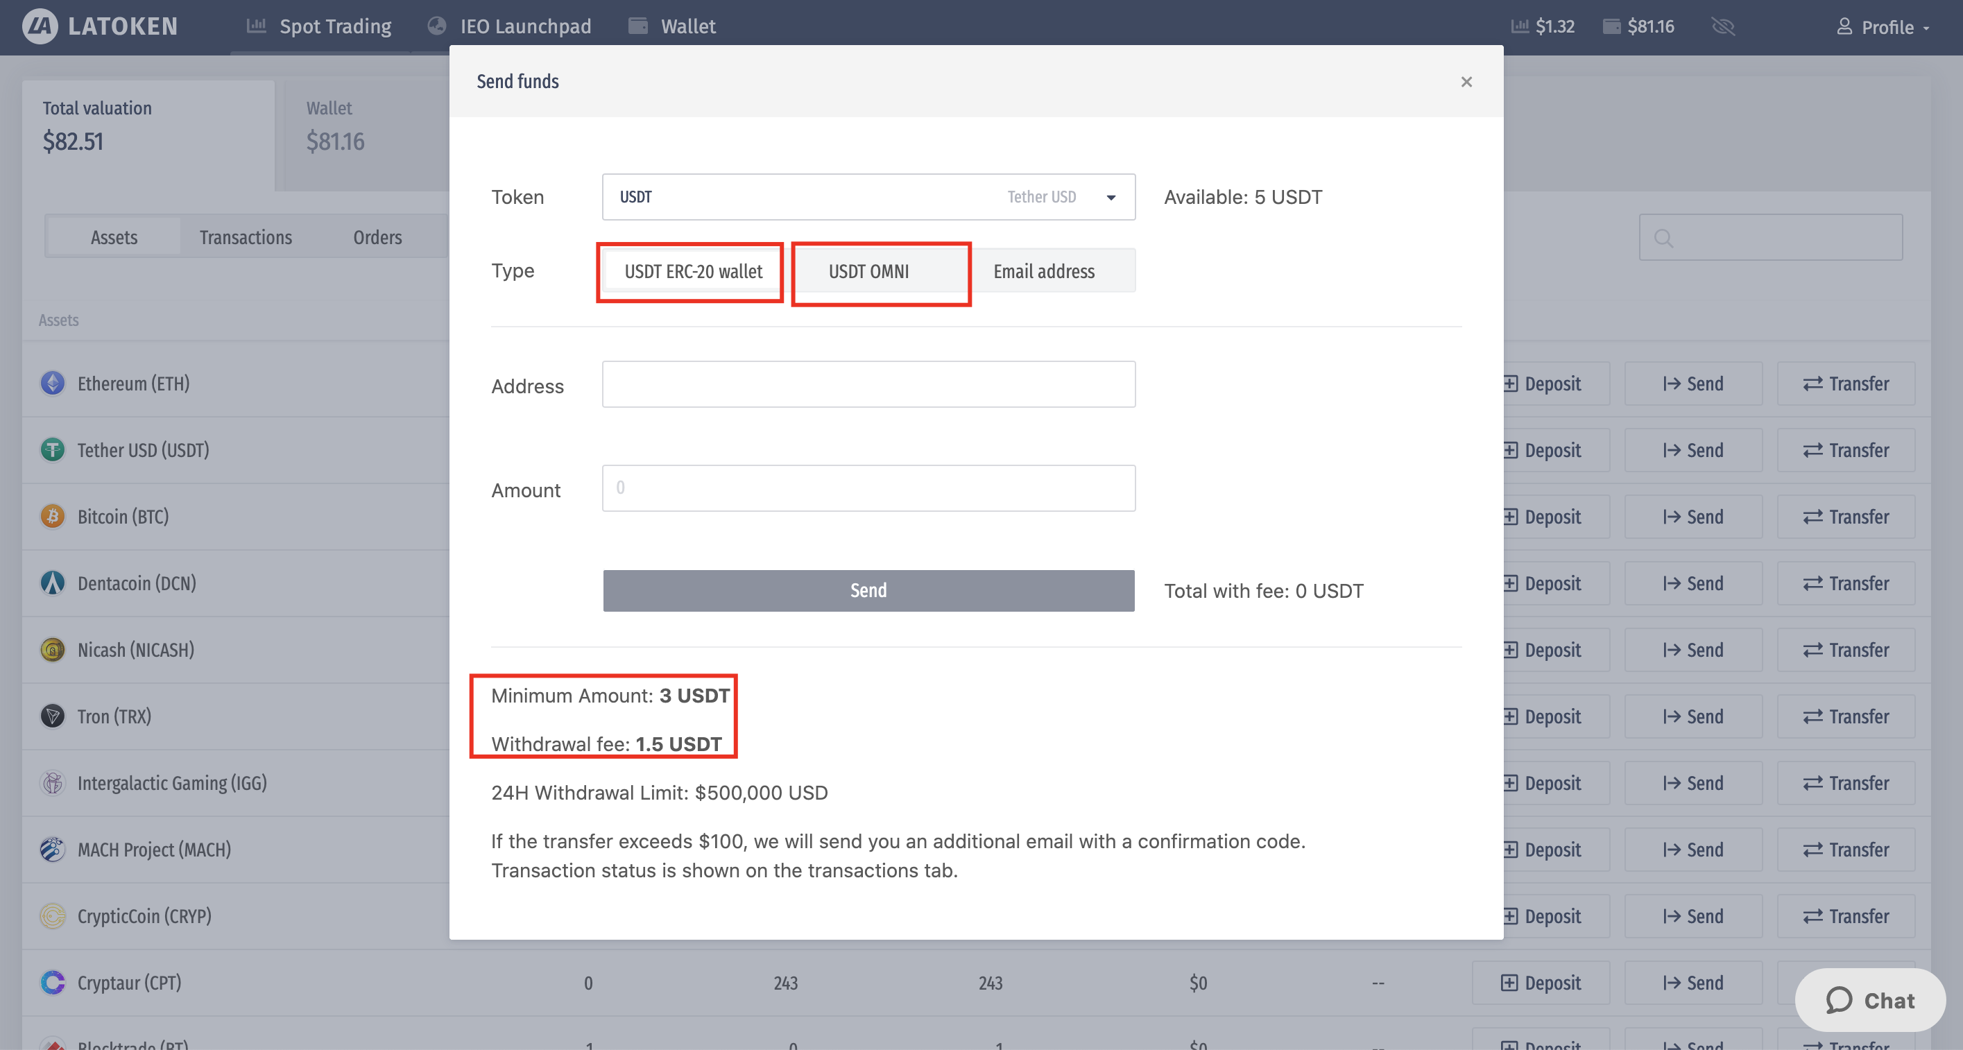Viewport: 1963px width, 1050px height.
Task: Click the Ethereum coin icon
Action: click(53, 384)
